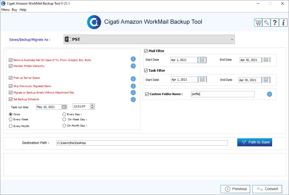This screenshot has width=289, height=195.
Task: Show info for Set Backup Schedule
Action: coord(133,100)
